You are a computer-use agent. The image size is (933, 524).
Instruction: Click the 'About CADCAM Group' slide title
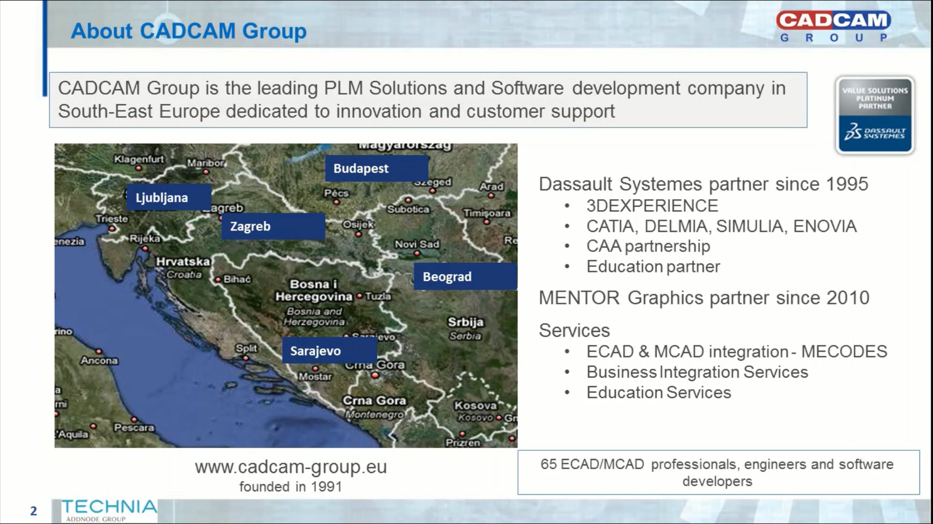189,31
